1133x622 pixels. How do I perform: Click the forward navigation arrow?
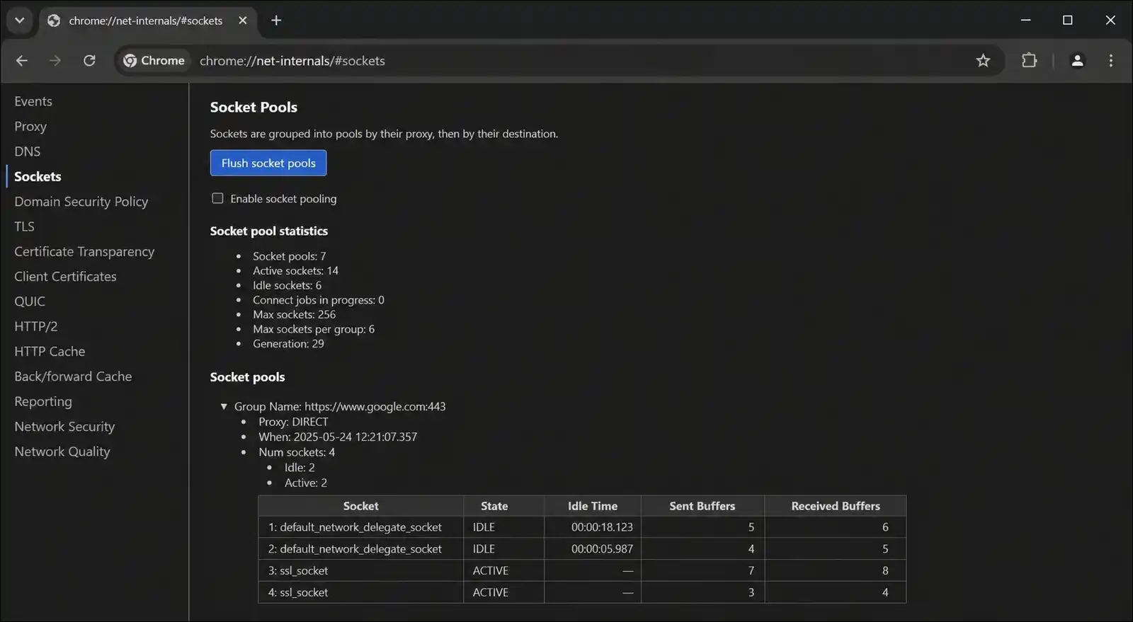click(x=55, y=61)
